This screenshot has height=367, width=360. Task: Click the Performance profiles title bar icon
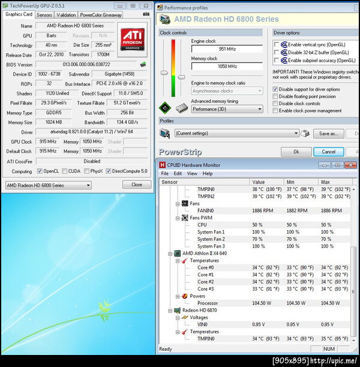click(160, 7)
